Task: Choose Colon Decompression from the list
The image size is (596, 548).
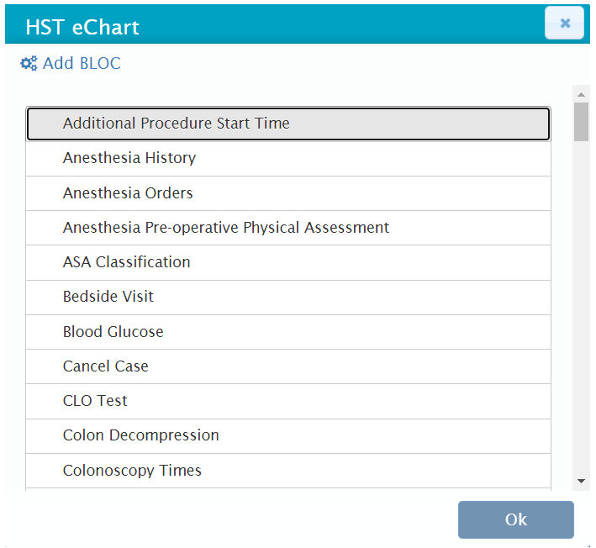Action: click(x=288, y=435)
